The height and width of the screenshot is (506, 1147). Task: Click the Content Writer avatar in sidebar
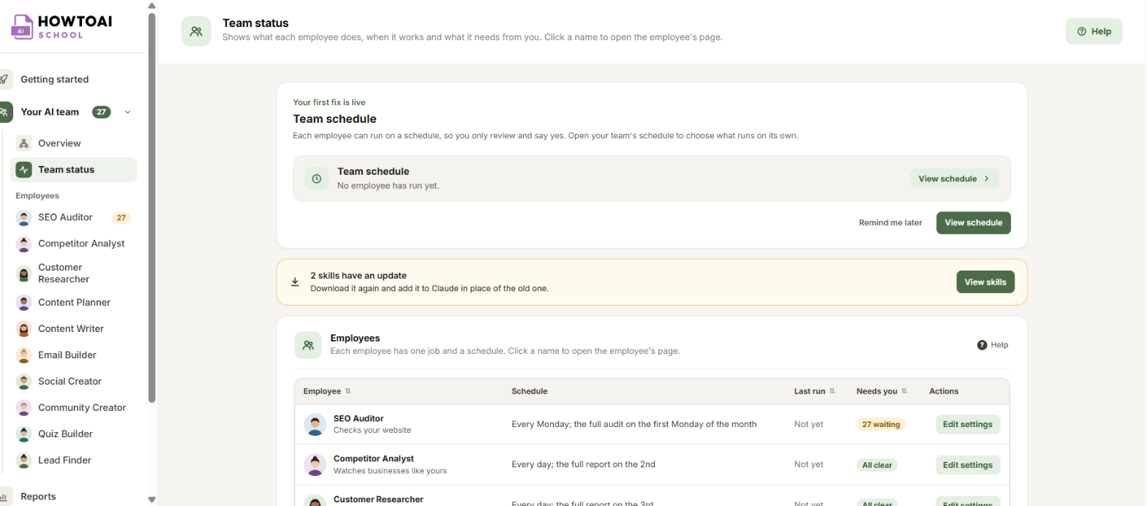pyautogui.click(x=23, y=328)
